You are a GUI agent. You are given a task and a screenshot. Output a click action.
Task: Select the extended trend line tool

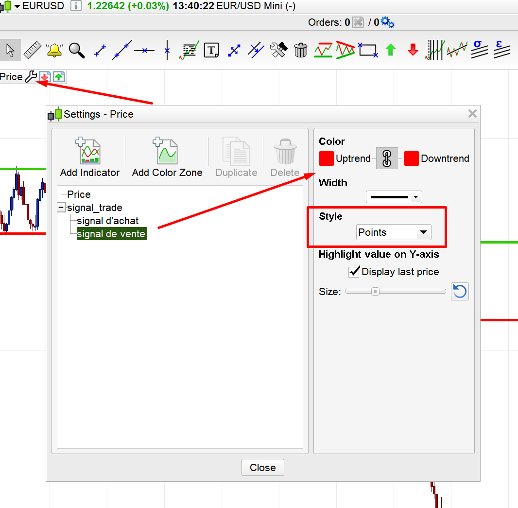(x=122, y=50)
